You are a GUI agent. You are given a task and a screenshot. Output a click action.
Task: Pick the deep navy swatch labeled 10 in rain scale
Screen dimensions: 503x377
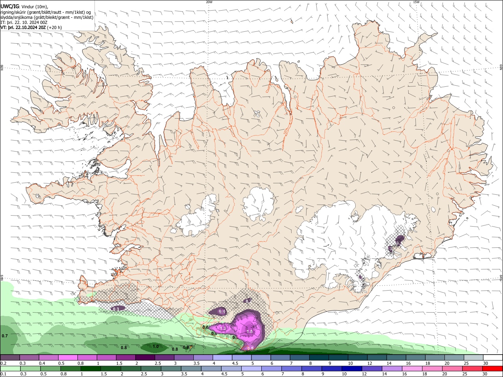coord(352,369)
